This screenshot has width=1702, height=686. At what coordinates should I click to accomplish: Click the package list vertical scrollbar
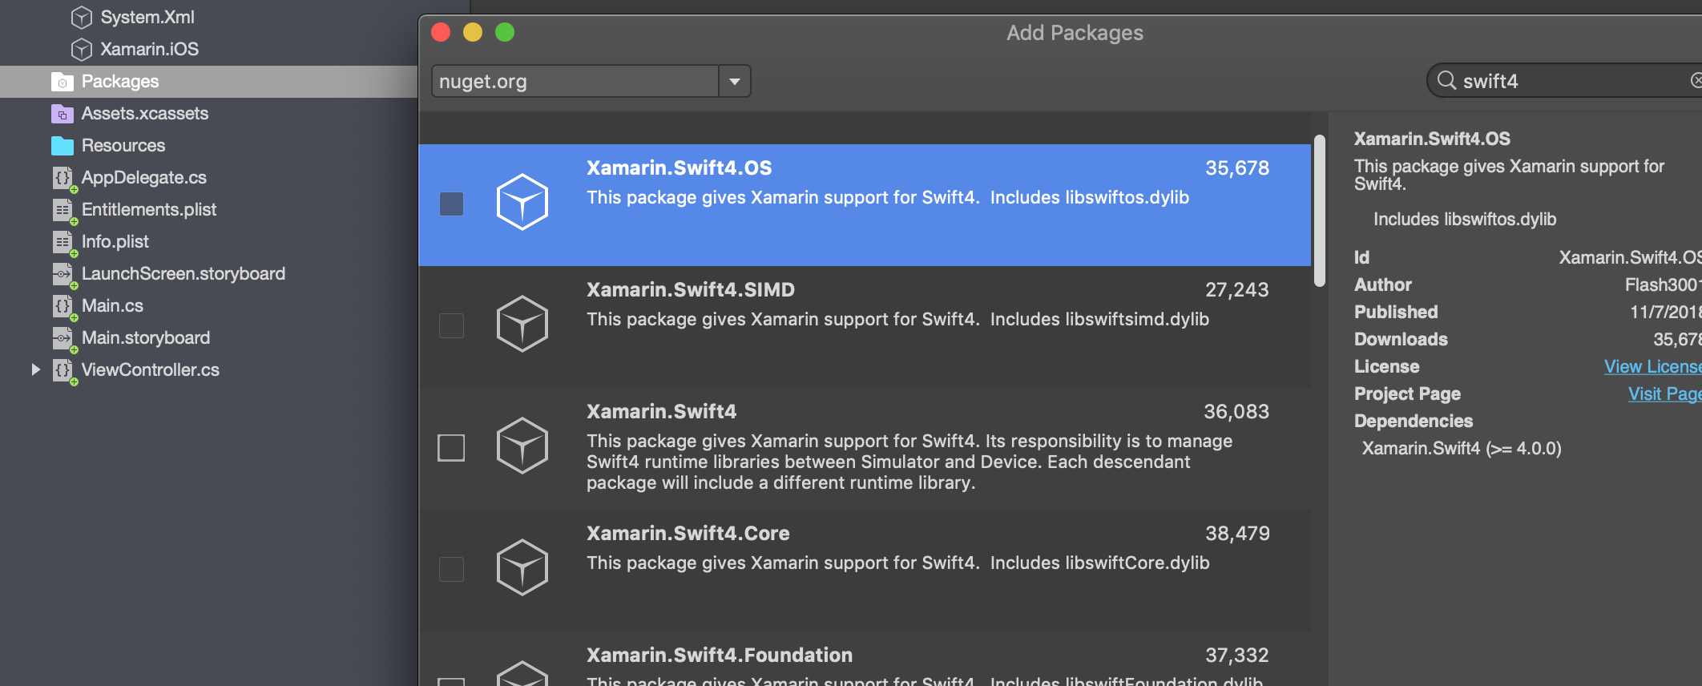(x=1319, y=211)
